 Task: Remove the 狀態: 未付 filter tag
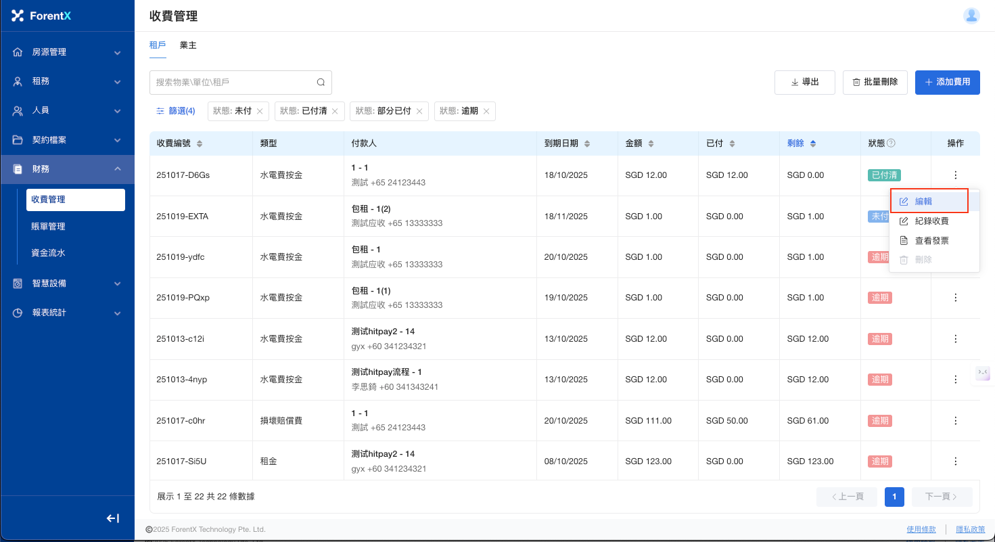(260, 111)
